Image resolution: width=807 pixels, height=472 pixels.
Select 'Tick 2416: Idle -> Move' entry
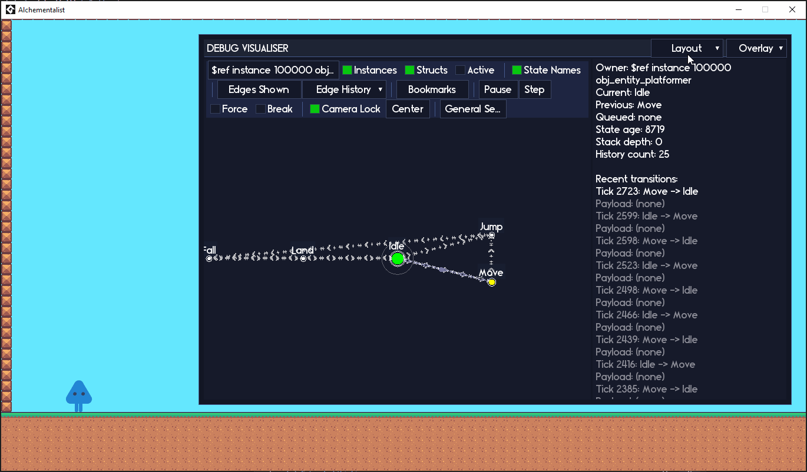point(646,364)
